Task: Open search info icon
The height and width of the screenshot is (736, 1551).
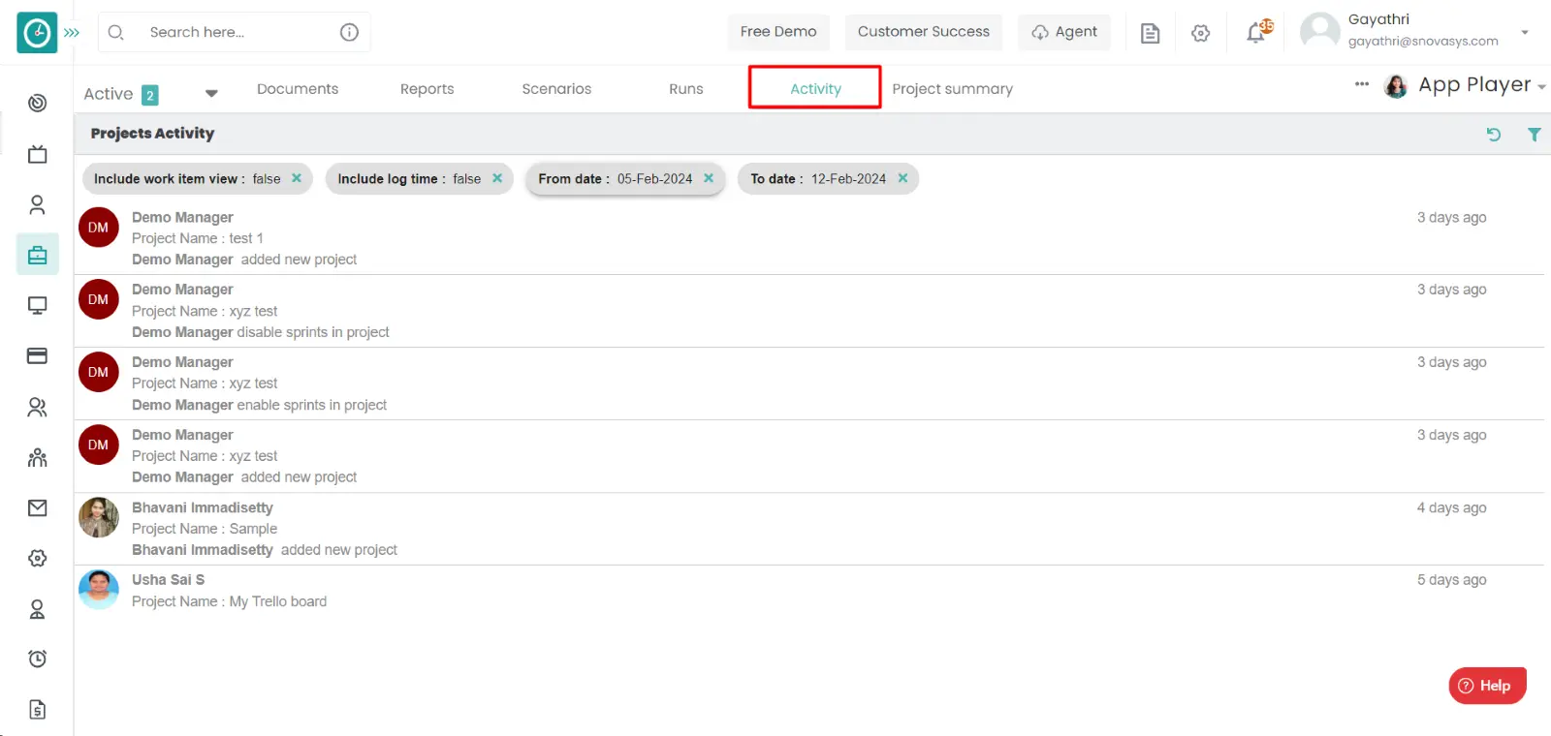Action: point(349,32)
